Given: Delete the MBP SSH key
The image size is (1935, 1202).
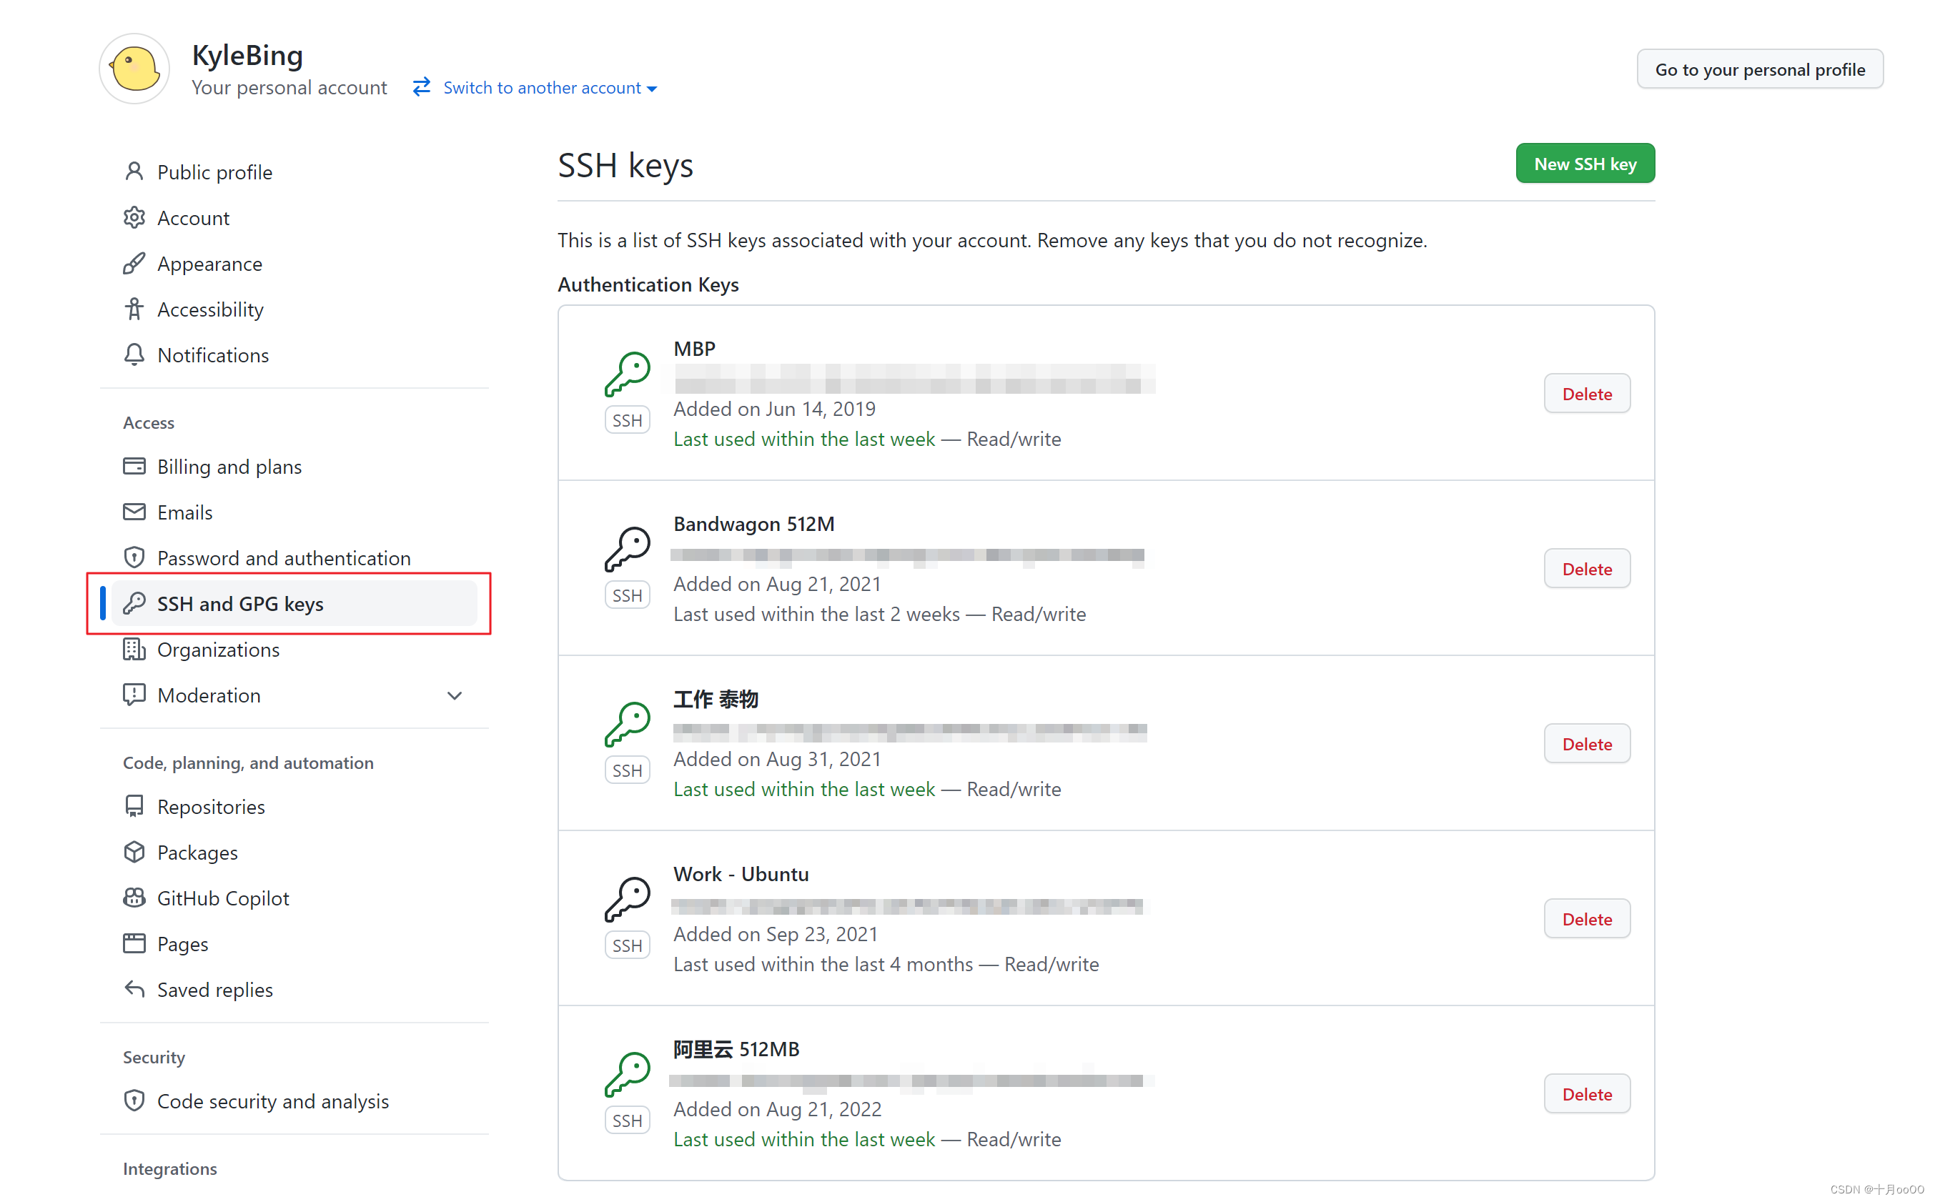Looking at the screenshot, I should pos(1587,394).
